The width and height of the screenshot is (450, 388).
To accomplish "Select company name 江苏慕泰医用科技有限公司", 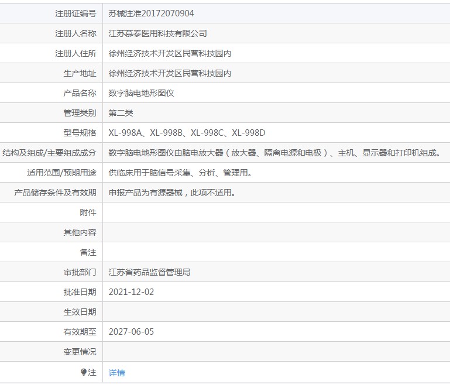I will point(157,33).
